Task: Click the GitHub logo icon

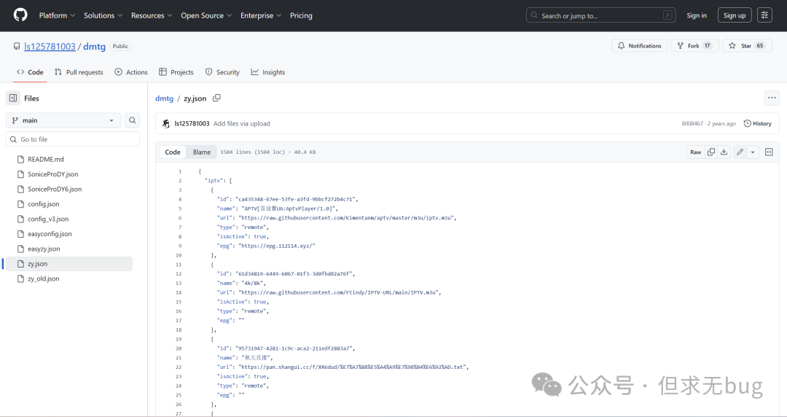Action: 20,15
